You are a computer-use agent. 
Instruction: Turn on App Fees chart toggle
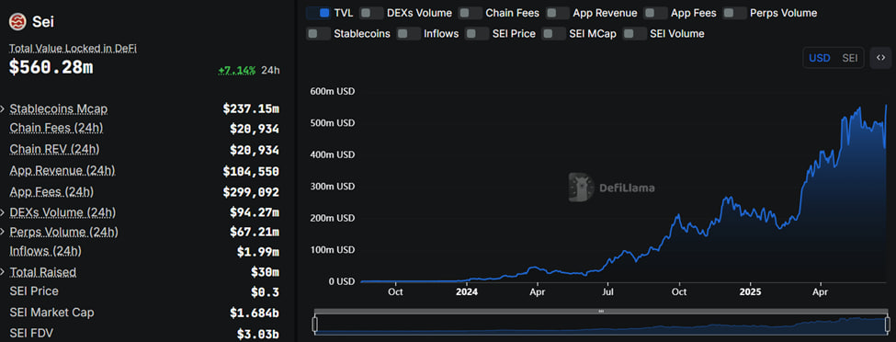655,13
